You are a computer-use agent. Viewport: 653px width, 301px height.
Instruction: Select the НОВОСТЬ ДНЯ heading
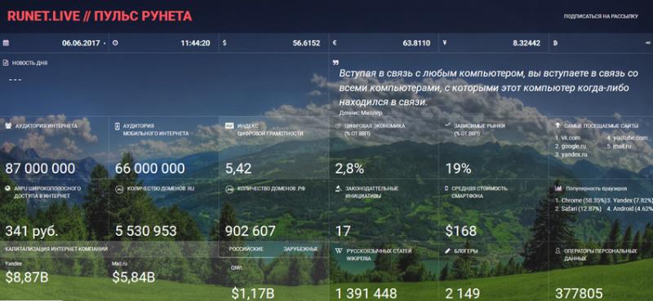(x=29, y=63)
